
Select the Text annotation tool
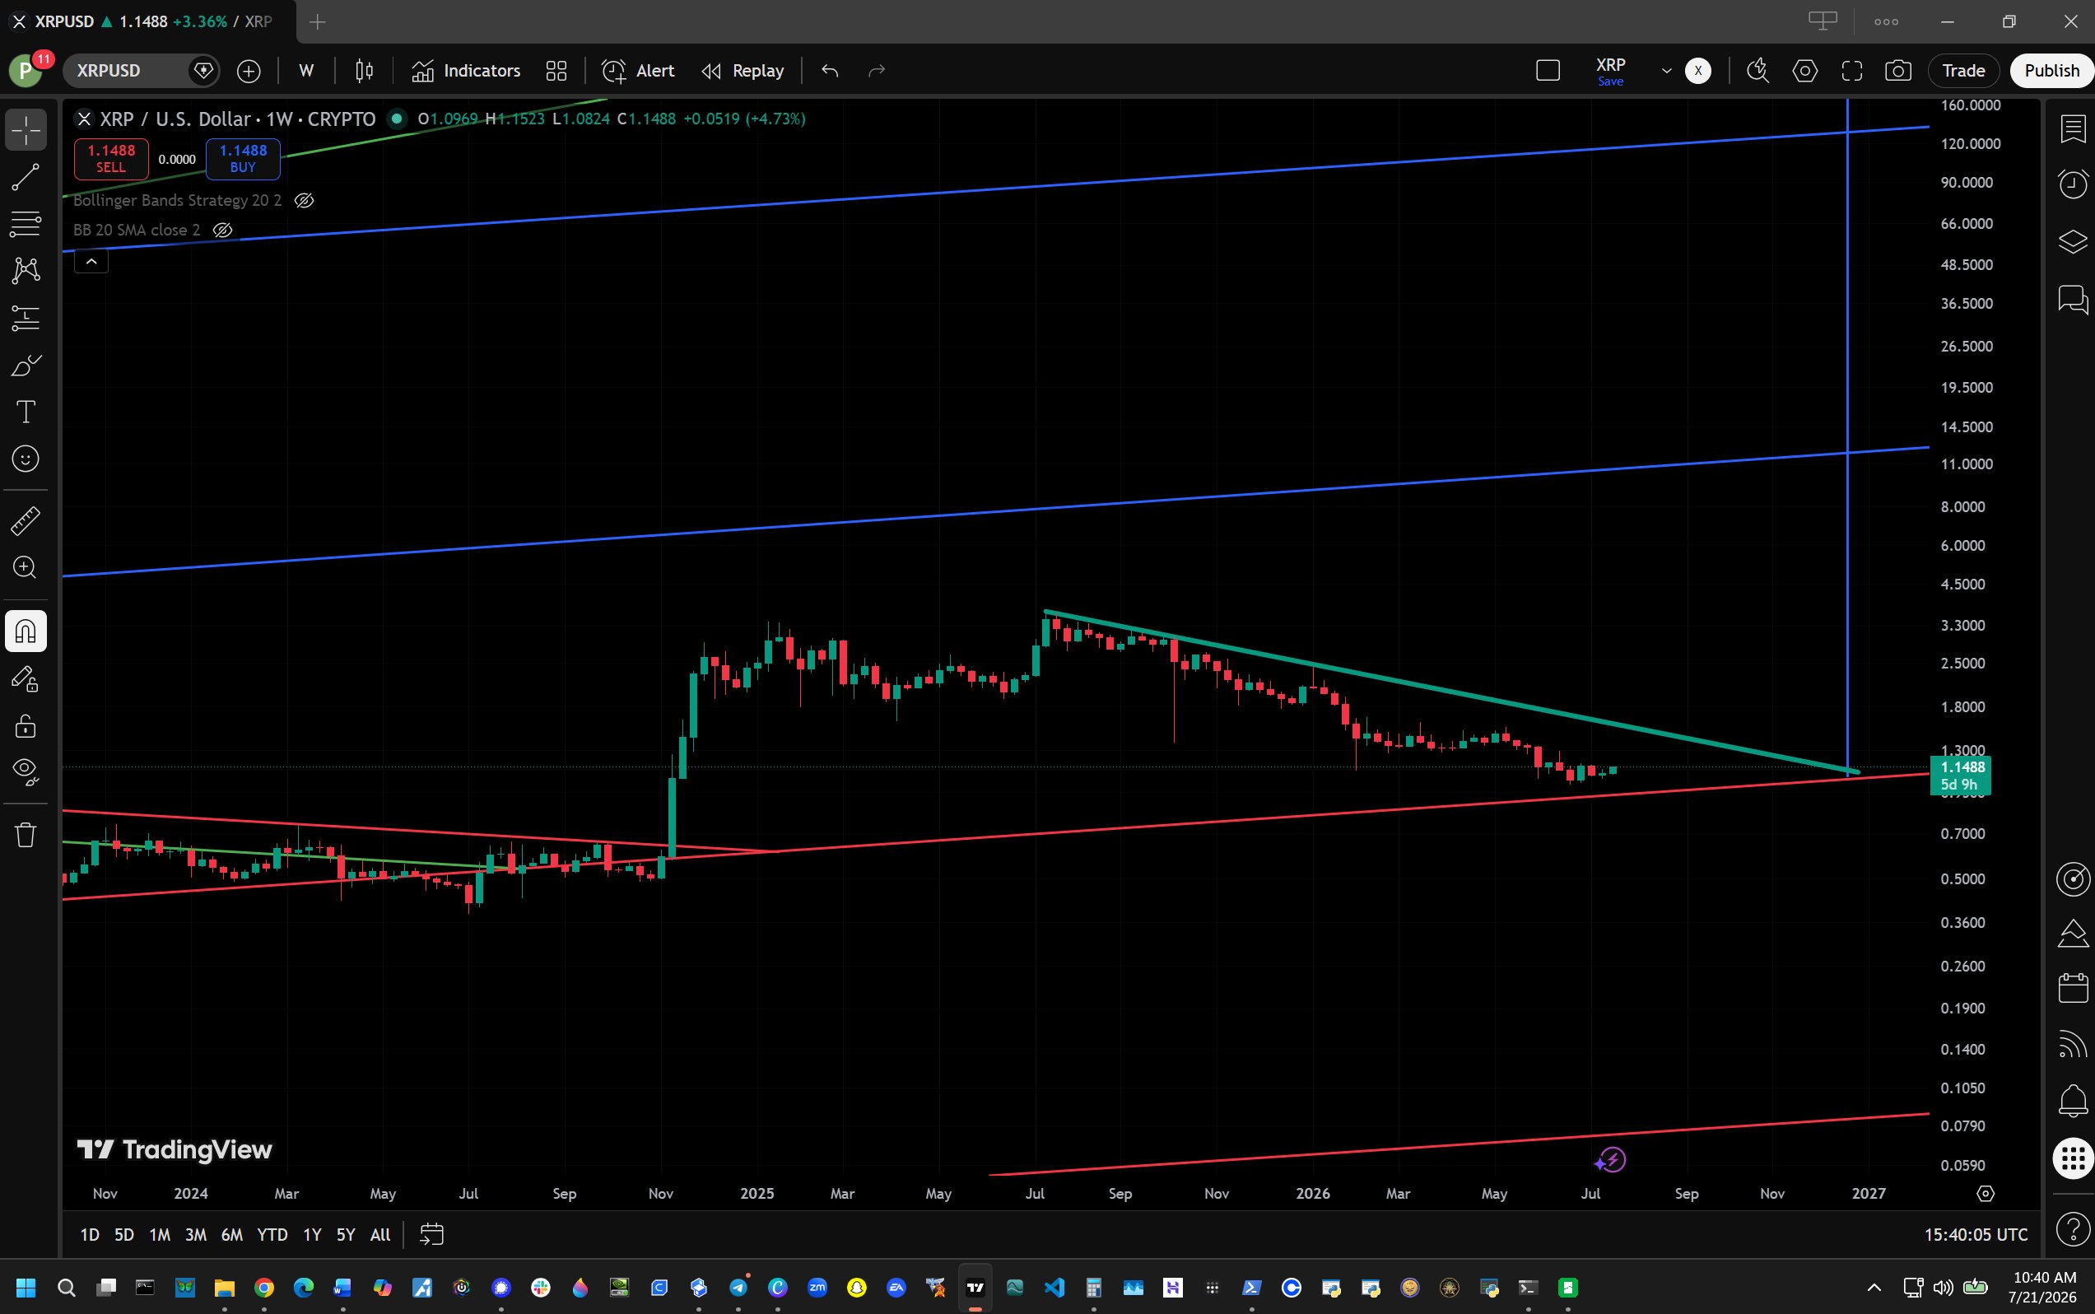26,412
